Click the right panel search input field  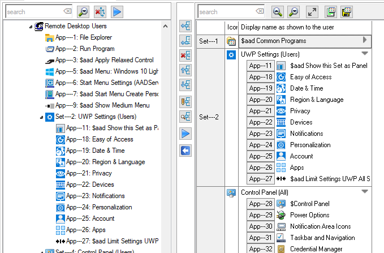click(x=226, y=11)
